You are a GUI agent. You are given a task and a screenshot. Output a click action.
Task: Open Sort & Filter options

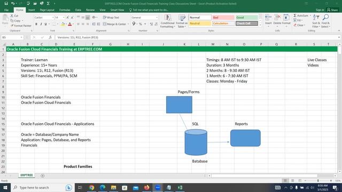point(316,21)
